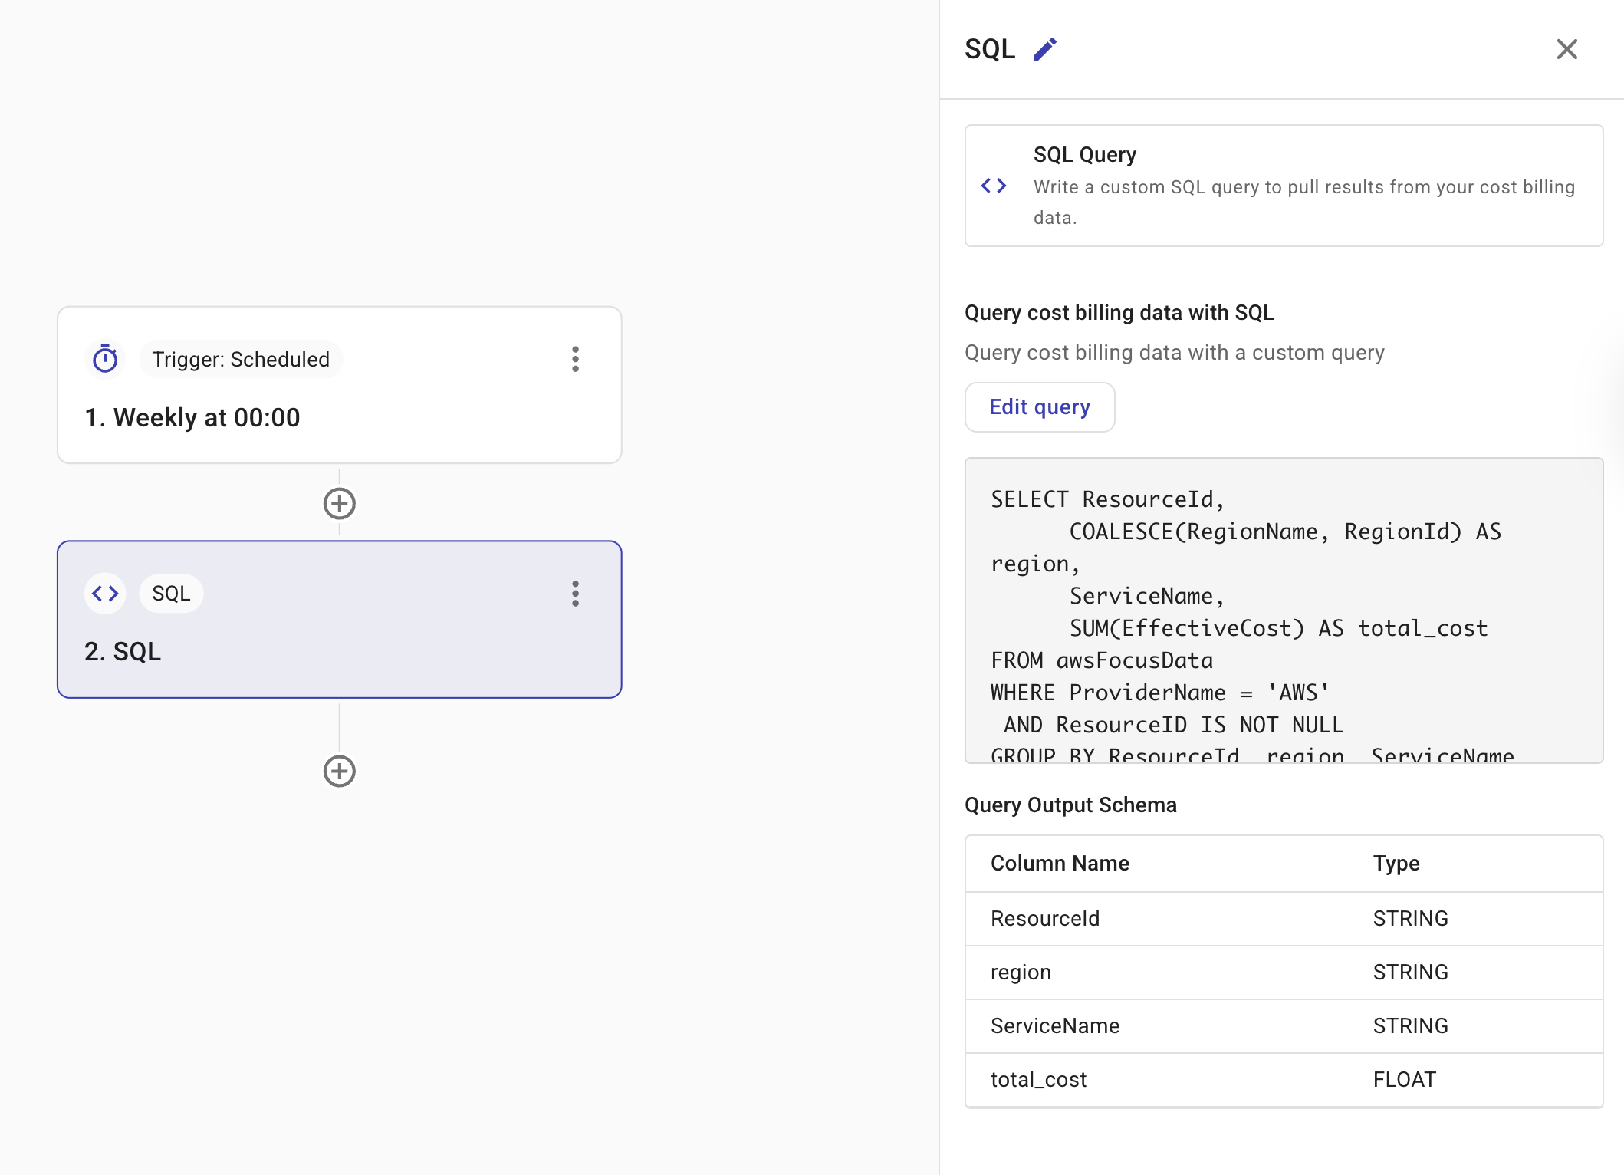
Task: Click the Trigger: Scheduled label badge
Action: pos(240,359)
